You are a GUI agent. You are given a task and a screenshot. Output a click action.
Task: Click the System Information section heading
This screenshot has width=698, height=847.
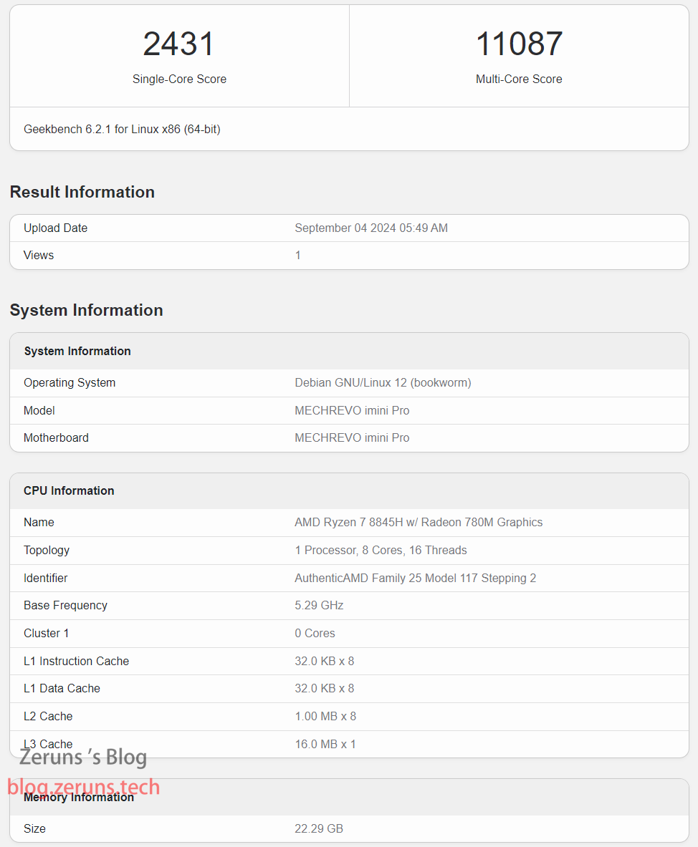coord(86,310)
